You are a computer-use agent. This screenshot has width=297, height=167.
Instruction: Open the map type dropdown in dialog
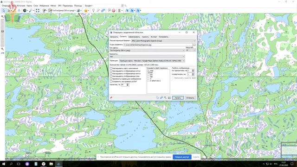[147, 51]
